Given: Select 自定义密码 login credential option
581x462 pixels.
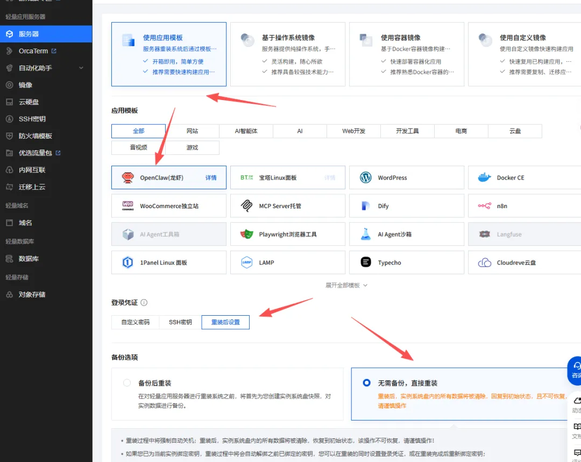Looking at the screenshot, I should coord(136,322).
